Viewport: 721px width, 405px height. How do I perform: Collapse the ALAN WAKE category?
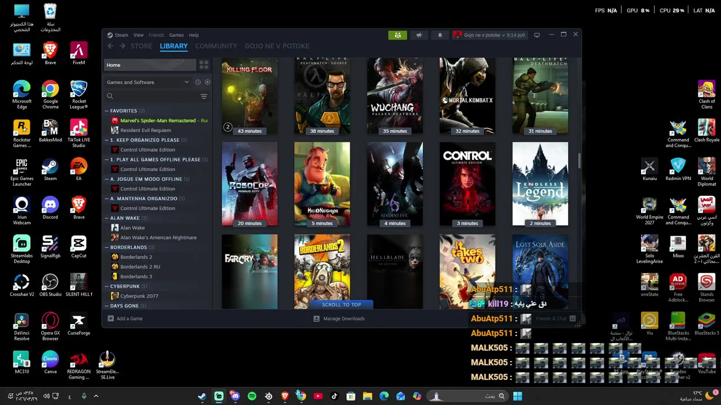[106, 218]
